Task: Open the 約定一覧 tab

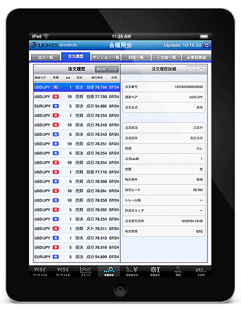Action: (x=136, y=58)
